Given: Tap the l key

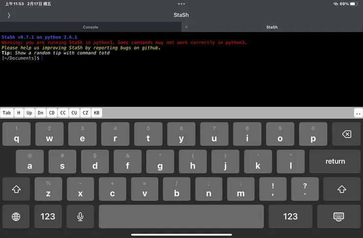Looking at the screenshot, I should [290, 162].
